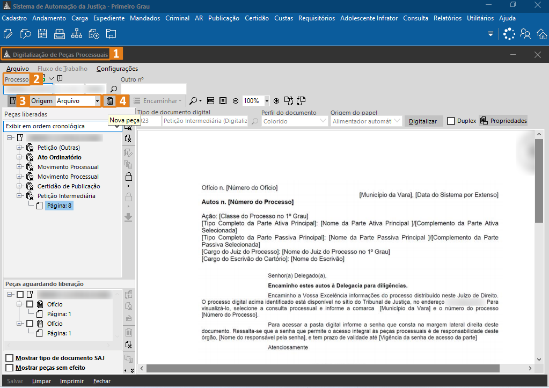The height and width of the screenshot is (388, 549).
Task: Open the pencil document edit icon
Action: coord(8,34)
